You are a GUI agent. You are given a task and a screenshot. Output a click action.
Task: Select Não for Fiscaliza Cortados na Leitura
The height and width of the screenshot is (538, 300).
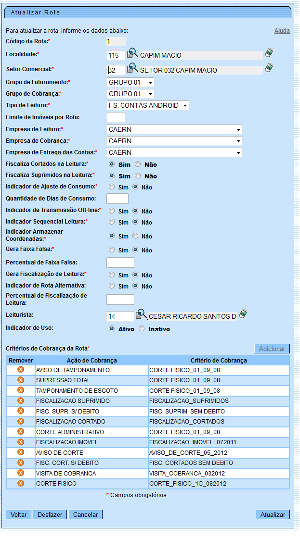click(x=138, y=164)
